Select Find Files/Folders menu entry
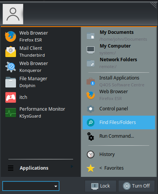This screenshot has height=194, width=158. coord(119,122)
